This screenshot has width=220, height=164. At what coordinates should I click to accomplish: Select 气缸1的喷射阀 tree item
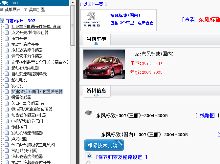(24, 151)
